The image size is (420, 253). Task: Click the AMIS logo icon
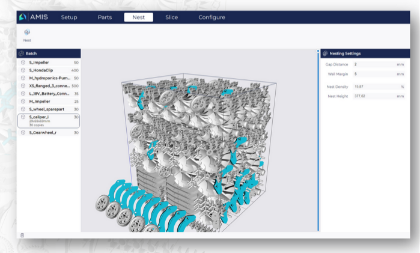tap(23, 17)
